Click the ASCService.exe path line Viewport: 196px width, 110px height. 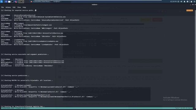[x=33, y=17]
